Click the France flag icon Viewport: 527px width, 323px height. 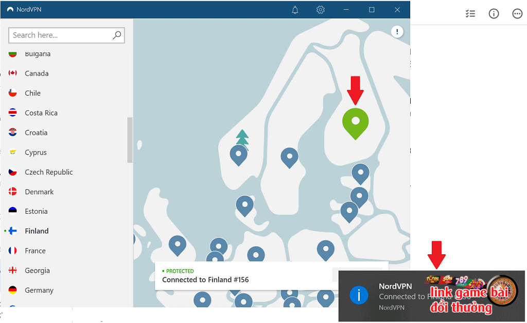click(x=13, y=251)
